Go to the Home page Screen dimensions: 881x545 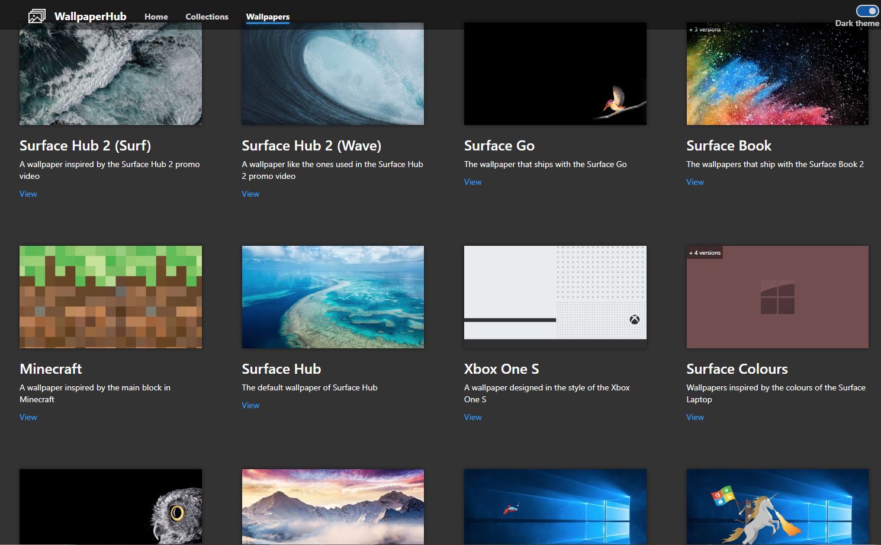point(156,17)
